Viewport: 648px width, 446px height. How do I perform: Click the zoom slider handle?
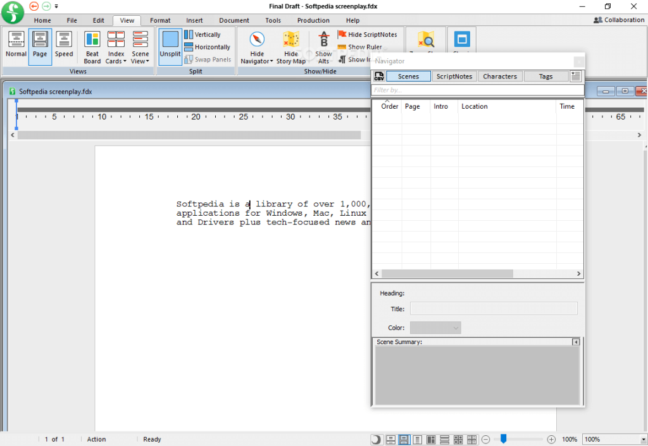[503, 438]
